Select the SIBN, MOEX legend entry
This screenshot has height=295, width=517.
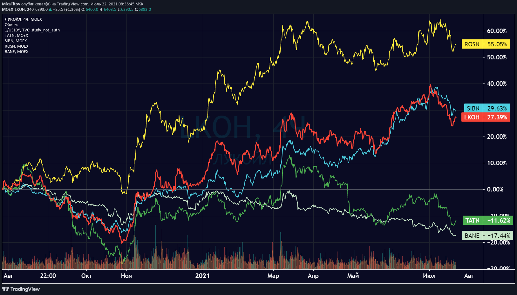click(16, 41)
